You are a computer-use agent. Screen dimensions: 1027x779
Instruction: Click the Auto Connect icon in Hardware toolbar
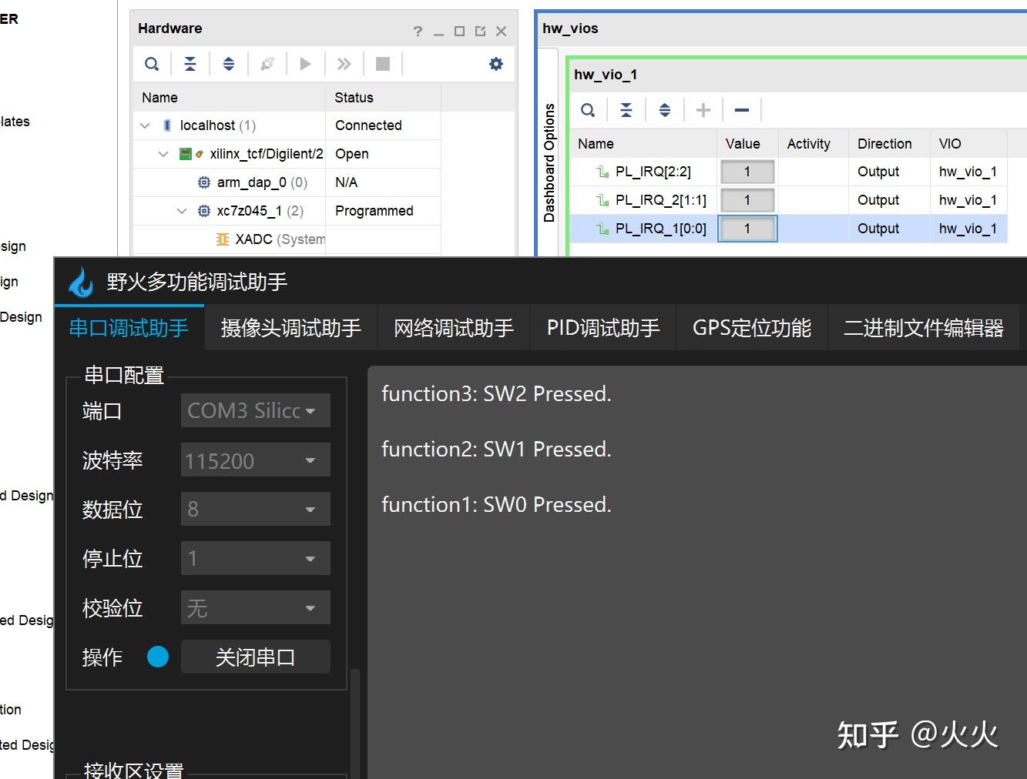[267, 63]
